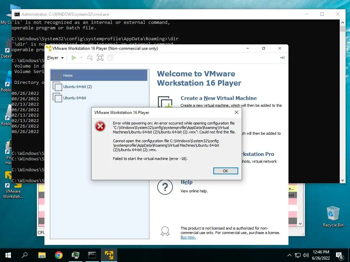This screenshot has height=262, width=350.
Task: Close the VMware error dialog
Action: point(237,112)
